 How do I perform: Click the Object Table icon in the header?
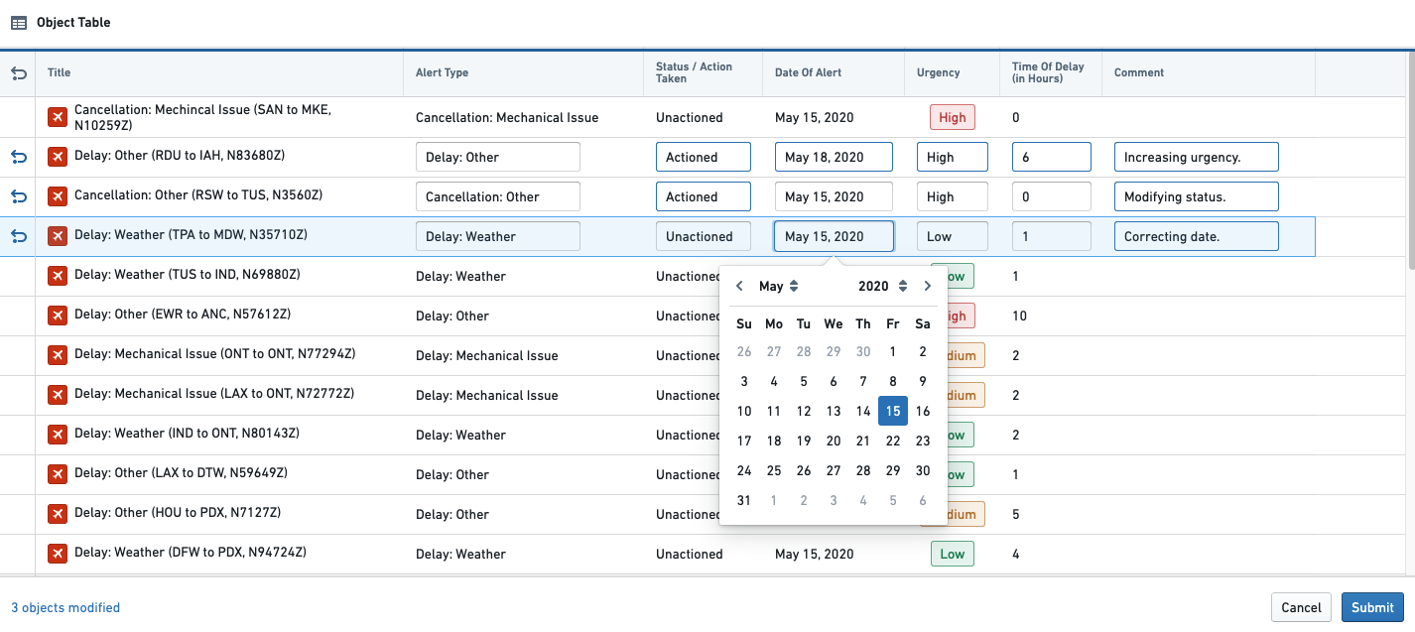19,22
